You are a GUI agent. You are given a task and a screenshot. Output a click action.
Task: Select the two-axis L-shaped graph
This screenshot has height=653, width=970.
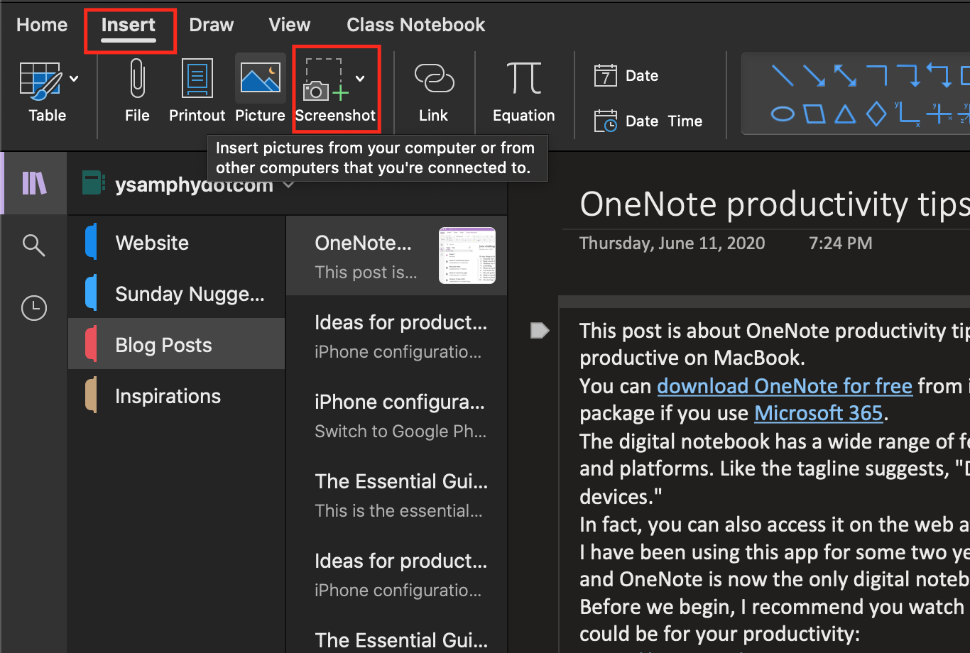tap(908, 114)
